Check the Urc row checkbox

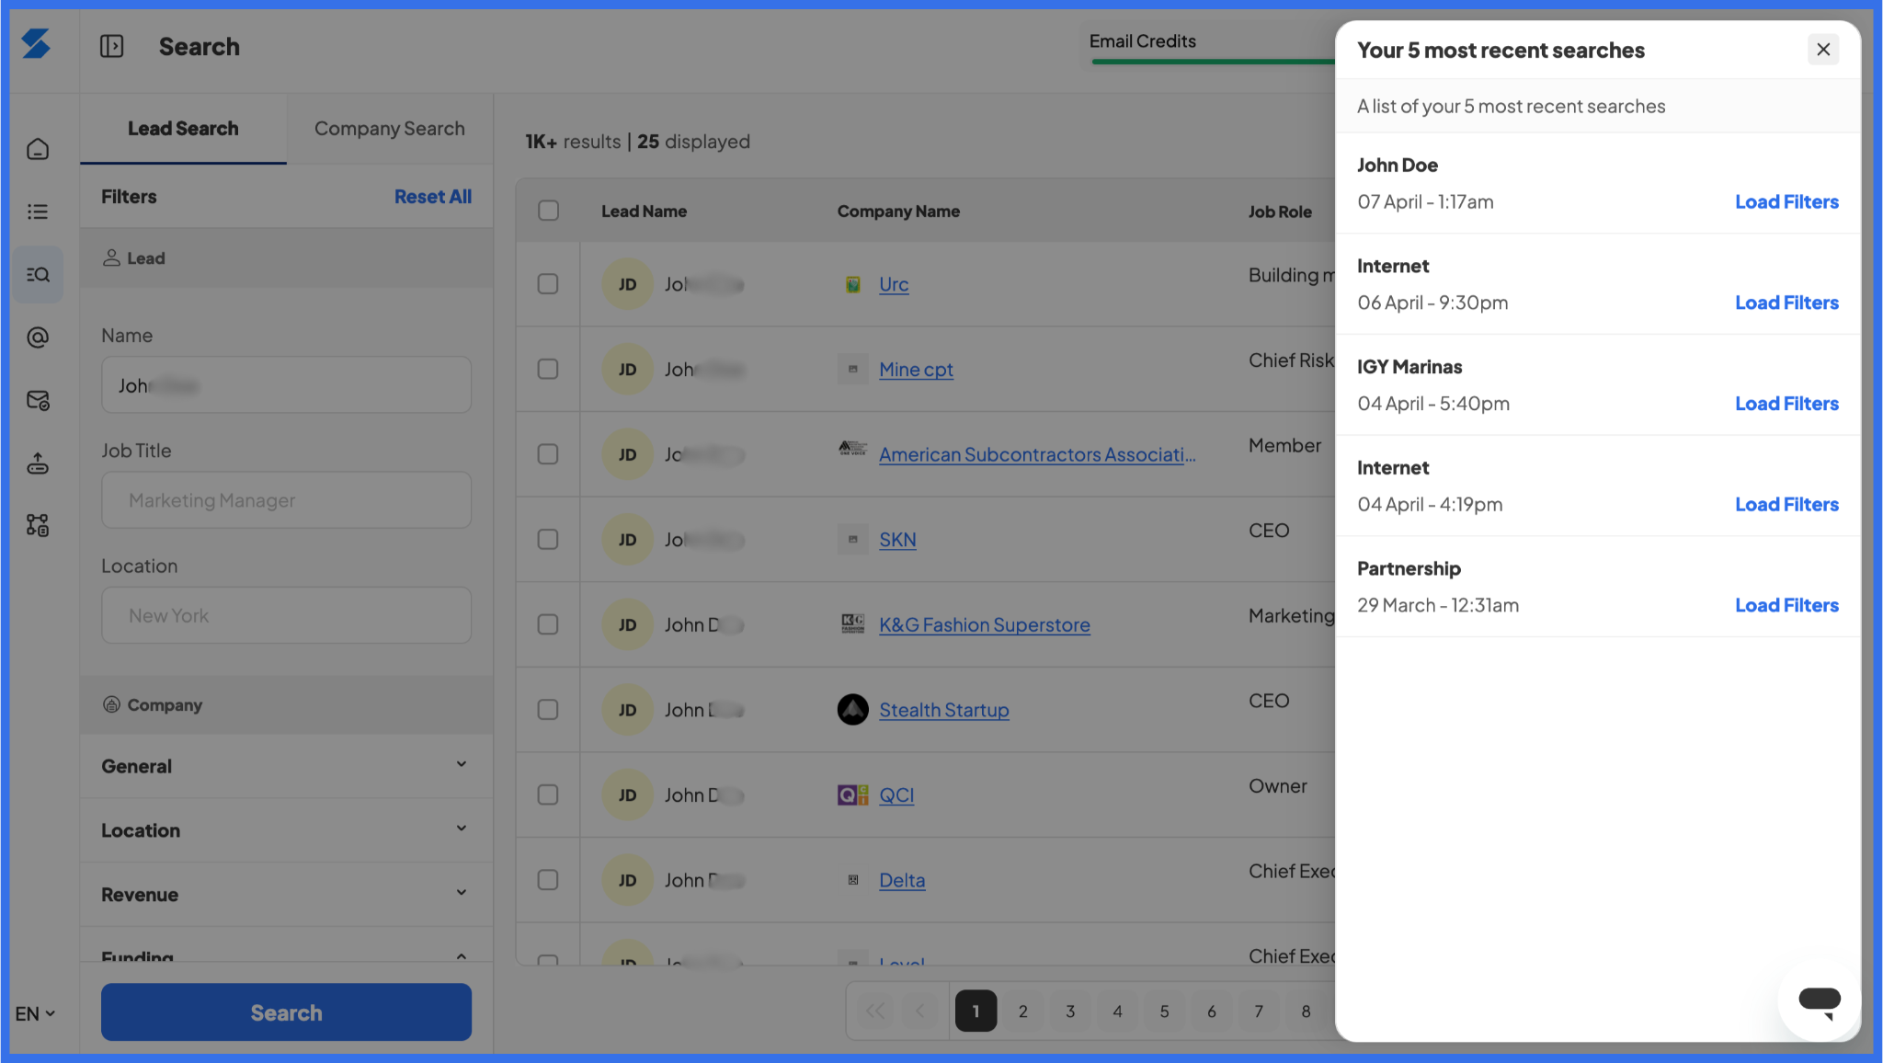pos(548,284)
